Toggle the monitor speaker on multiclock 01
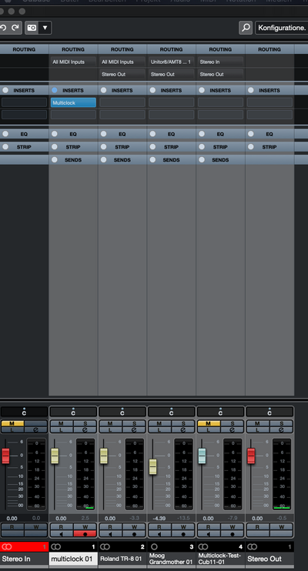 click(x=62, y=534)
